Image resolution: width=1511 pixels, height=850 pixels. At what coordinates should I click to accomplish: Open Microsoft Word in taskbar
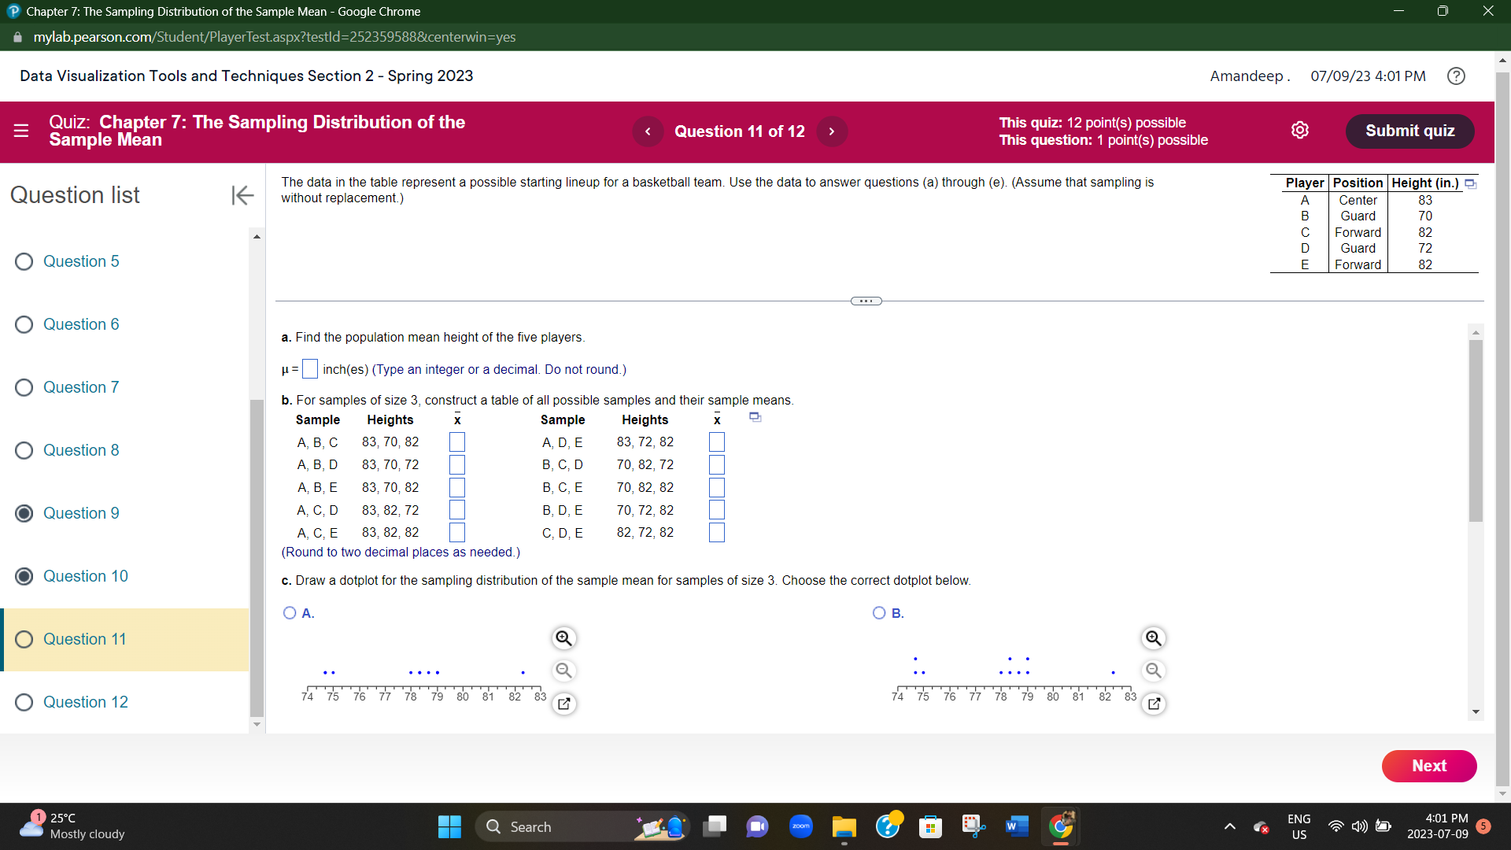[1017, 826]
